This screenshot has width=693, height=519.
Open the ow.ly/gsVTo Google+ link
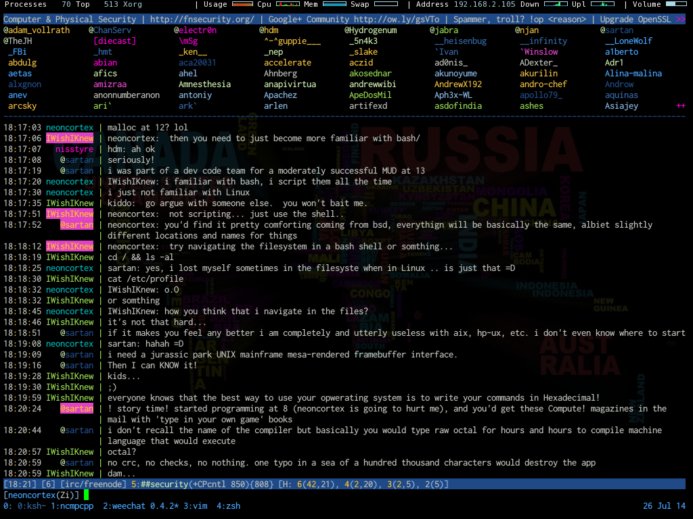(397, 20)
